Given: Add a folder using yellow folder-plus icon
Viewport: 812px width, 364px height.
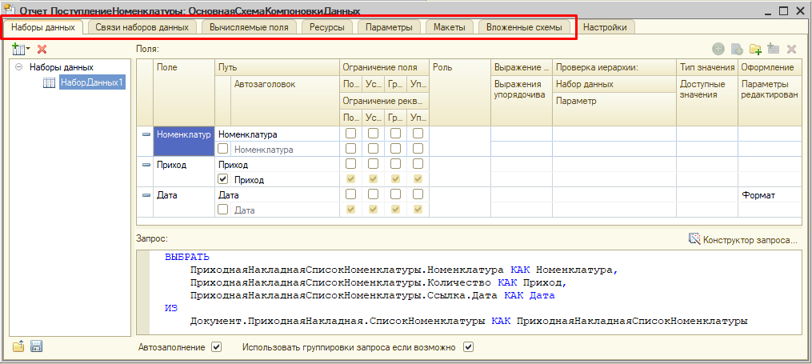Looking at the screenshot, I should point(755,49).
